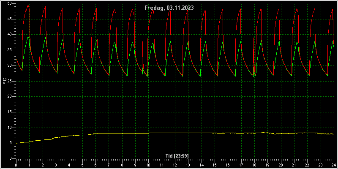Click the Tid [23:59] time label

[x=178, y=155]
